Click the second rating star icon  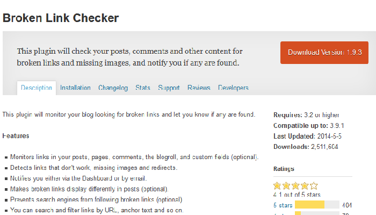coord(286,186)
